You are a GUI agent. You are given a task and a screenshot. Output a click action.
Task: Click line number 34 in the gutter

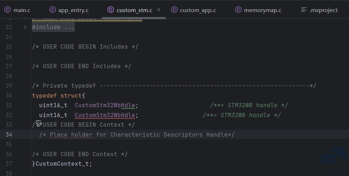pyautogui.click(x=9, y=134)
